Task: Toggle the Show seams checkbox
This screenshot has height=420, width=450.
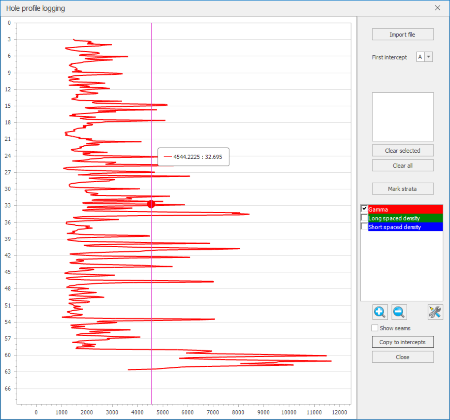Action: 375,328
